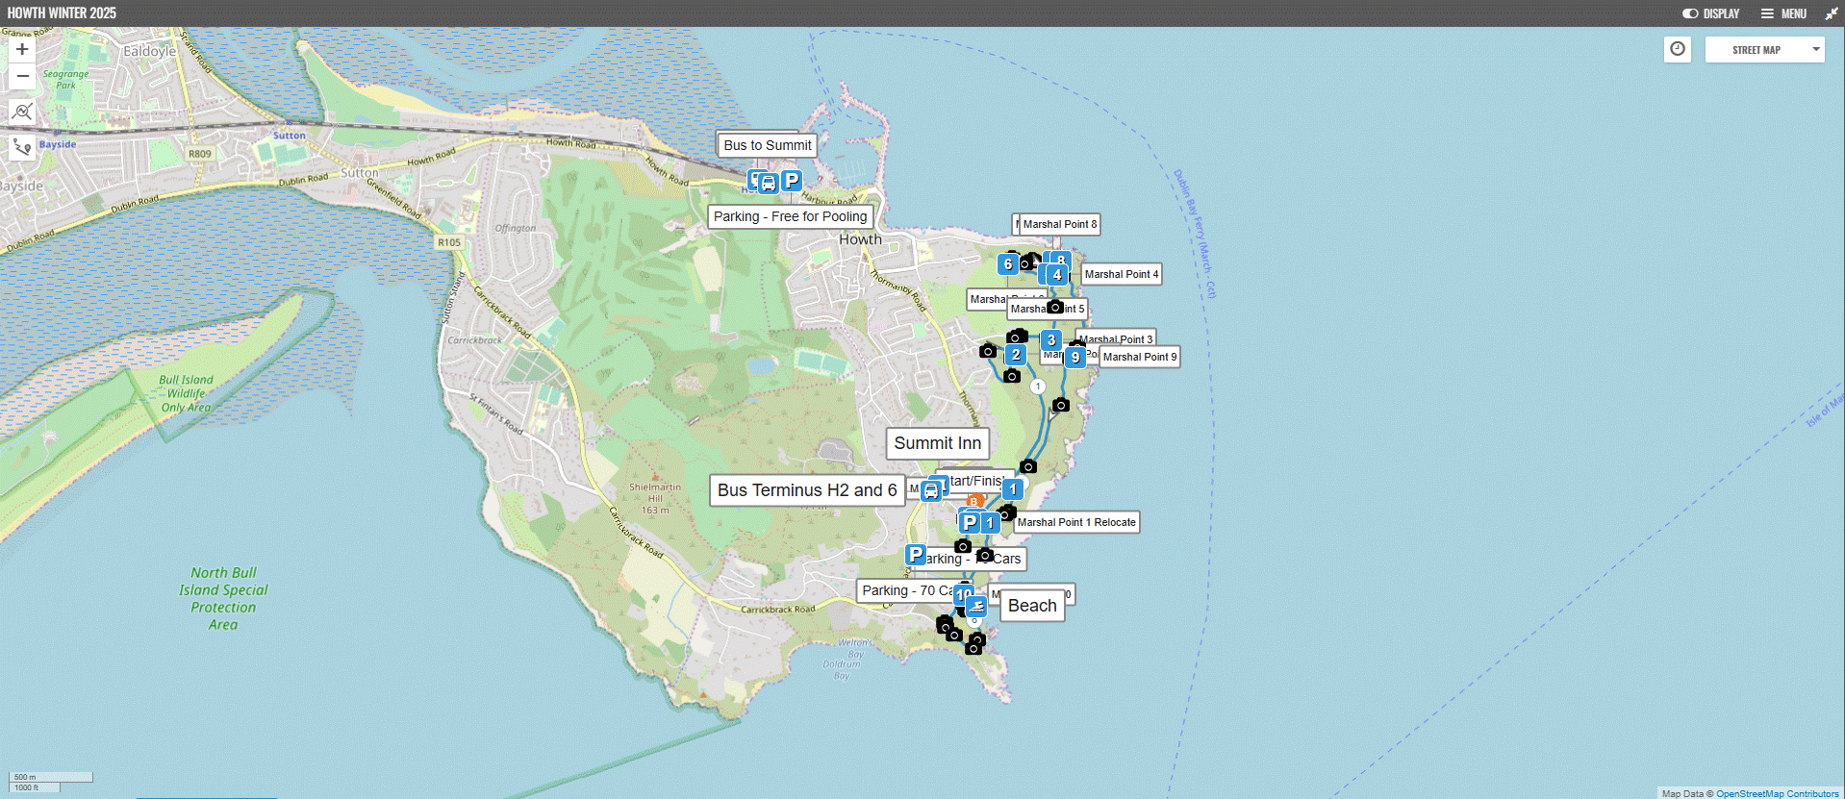Click parking marker beside Marshal Point 1 Relocate

point(971,522)
